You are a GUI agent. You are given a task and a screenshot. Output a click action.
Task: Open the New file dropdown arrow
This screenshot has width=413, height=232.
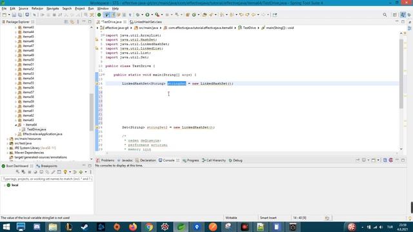[9, 15]
